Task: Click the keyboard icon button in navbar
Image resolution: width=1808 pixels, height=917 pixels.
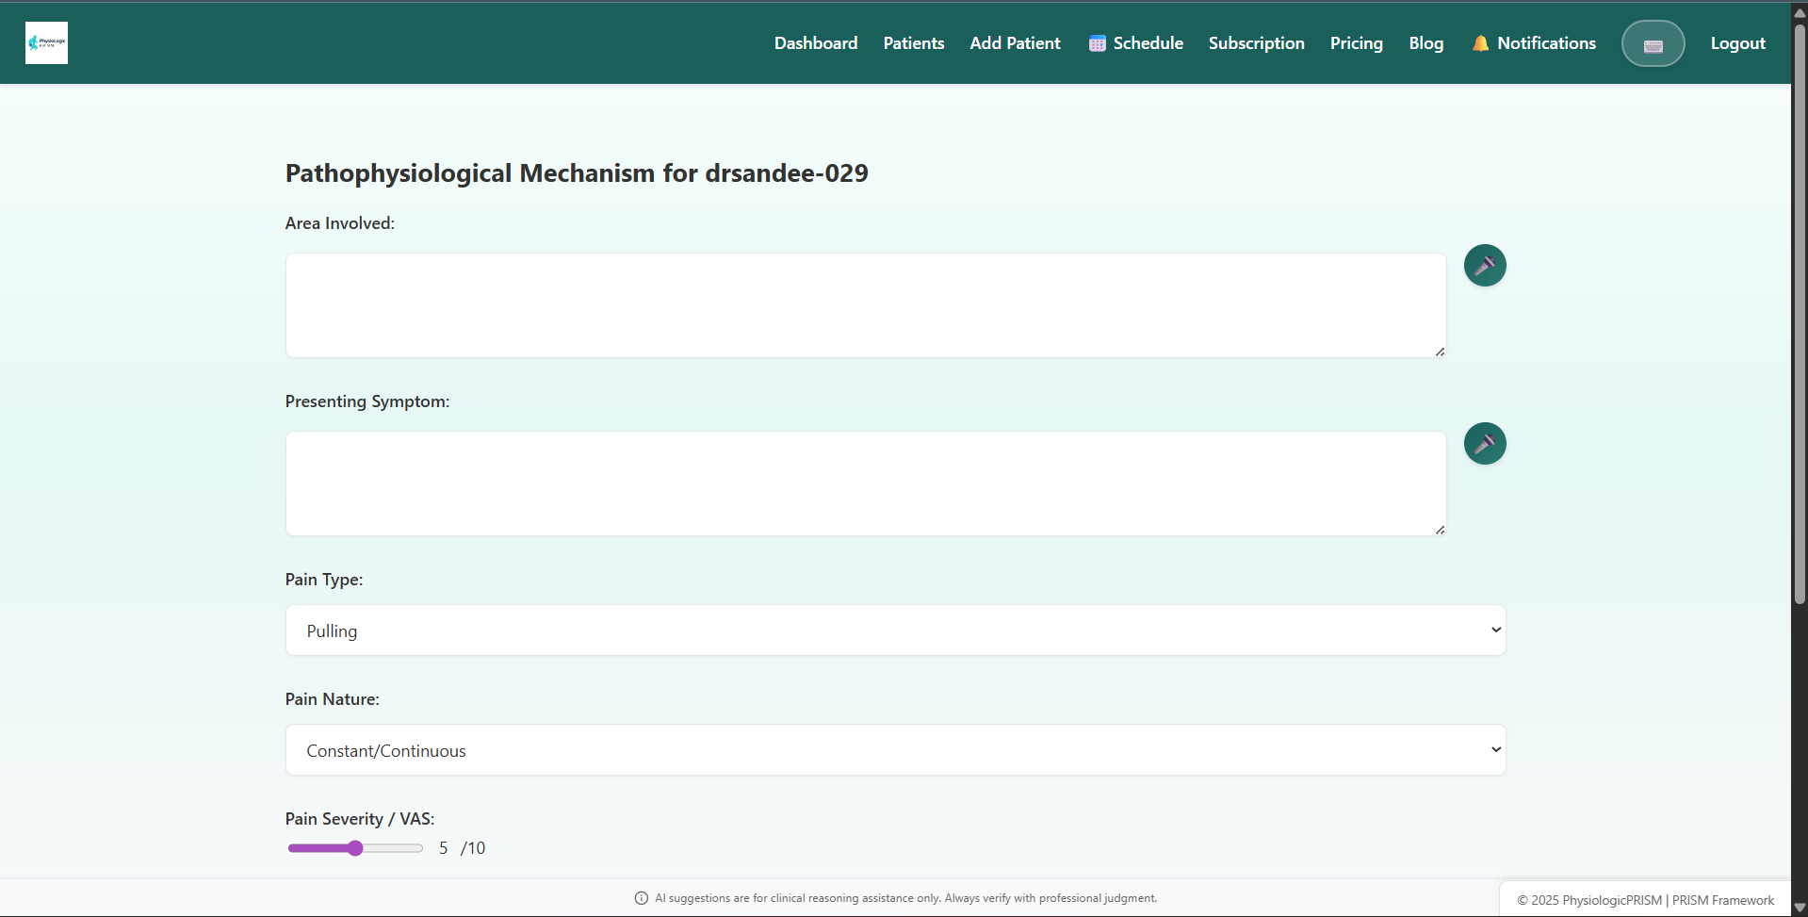Action: tap(1653, 44)
